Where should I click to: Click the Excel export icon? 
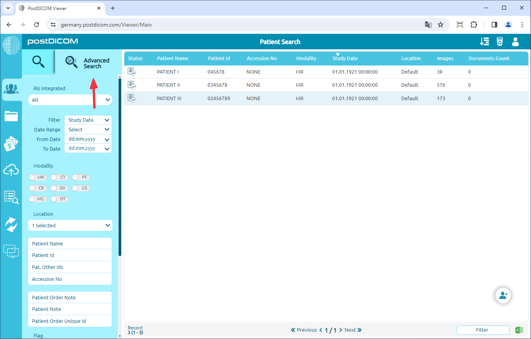(x=519, y=330)
